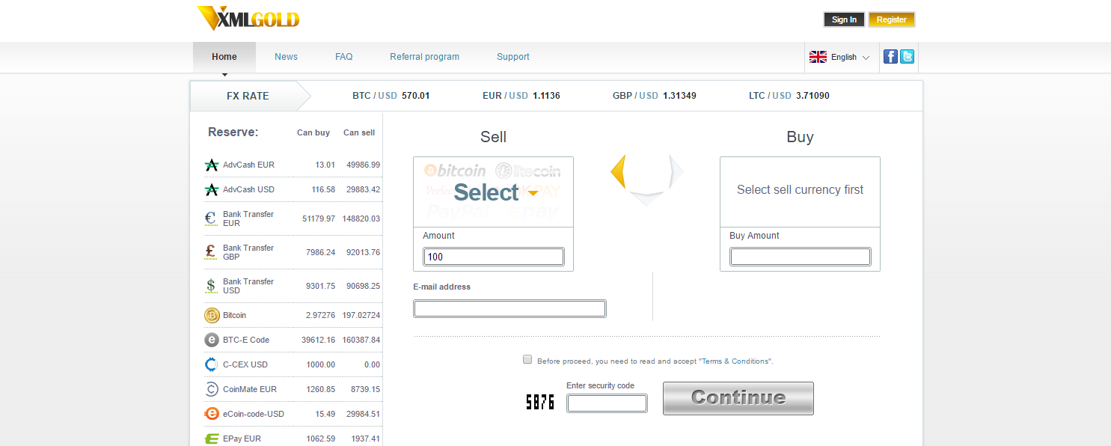Click the Facebook icon in the header
This screenshot has height=446, width=1111.
pos(890,57)
